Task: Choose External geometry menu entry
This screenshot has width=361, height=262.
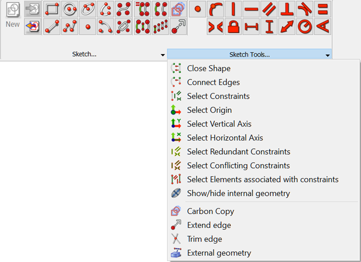Action: 263,253
